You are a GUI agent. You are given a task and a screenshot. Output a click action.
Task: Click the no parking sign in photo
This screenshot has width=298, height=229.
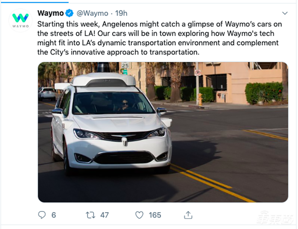click(197, 73)
